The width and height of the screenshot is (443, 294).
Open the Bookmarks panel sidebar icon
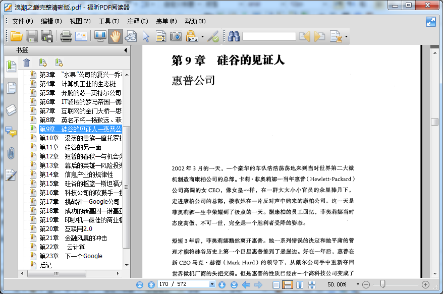11,66
